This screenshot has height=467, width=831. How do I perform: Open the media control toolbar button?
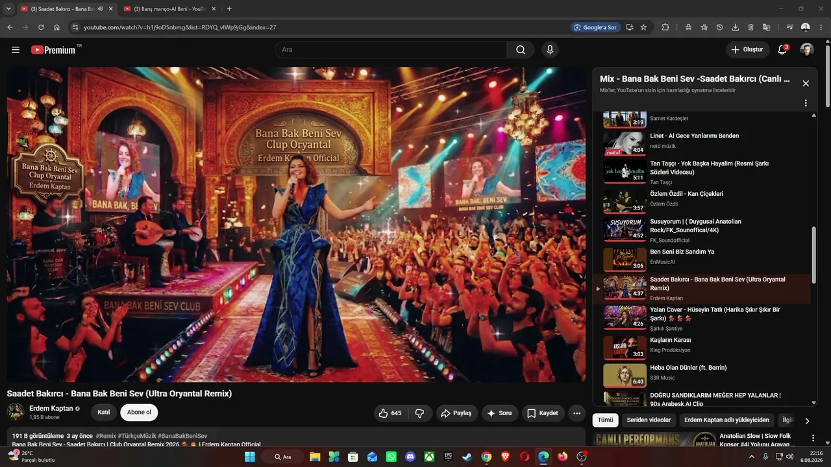[x=789, y=27]
